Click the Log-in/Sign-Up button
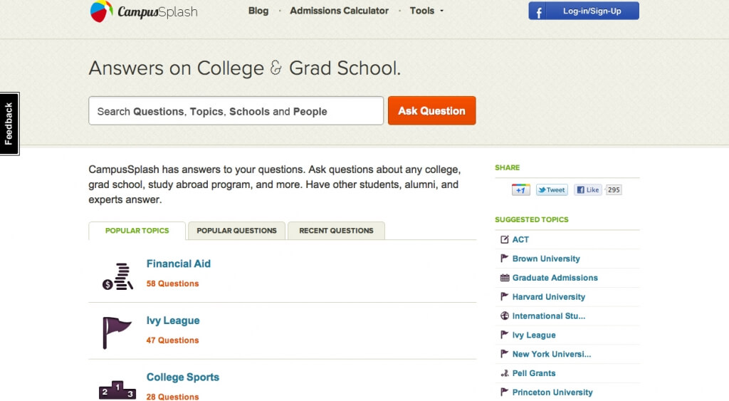Screen dimensions: 729x401 click(584, 11)
